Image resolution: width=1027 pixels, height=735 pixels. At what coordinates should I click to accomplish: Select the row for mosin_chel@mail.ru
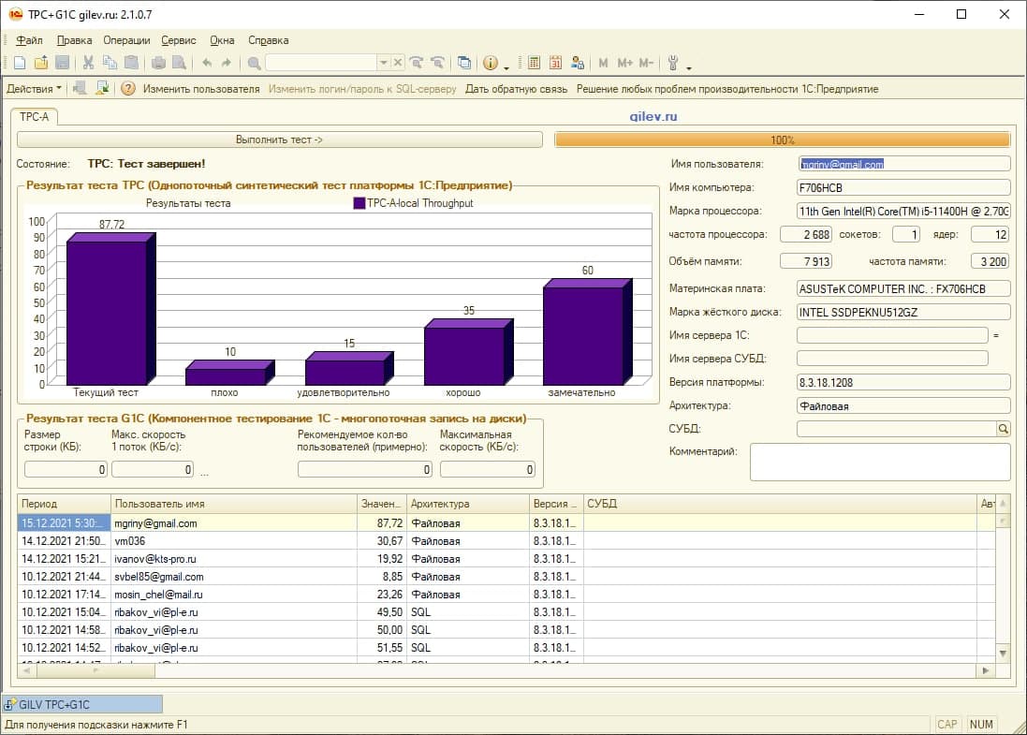(506, 595)
